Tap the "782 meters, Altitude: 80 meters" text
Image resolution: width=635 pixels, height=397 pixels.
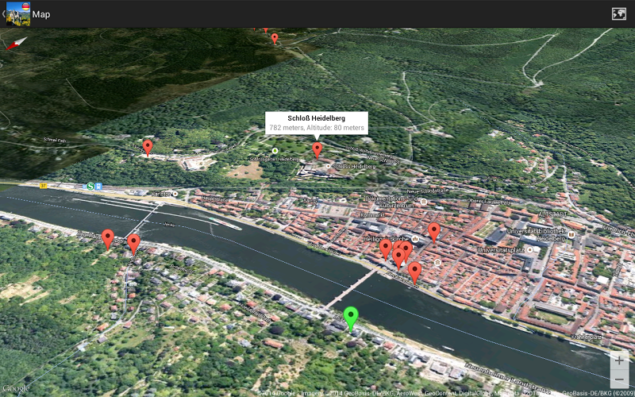coord(317,128)
